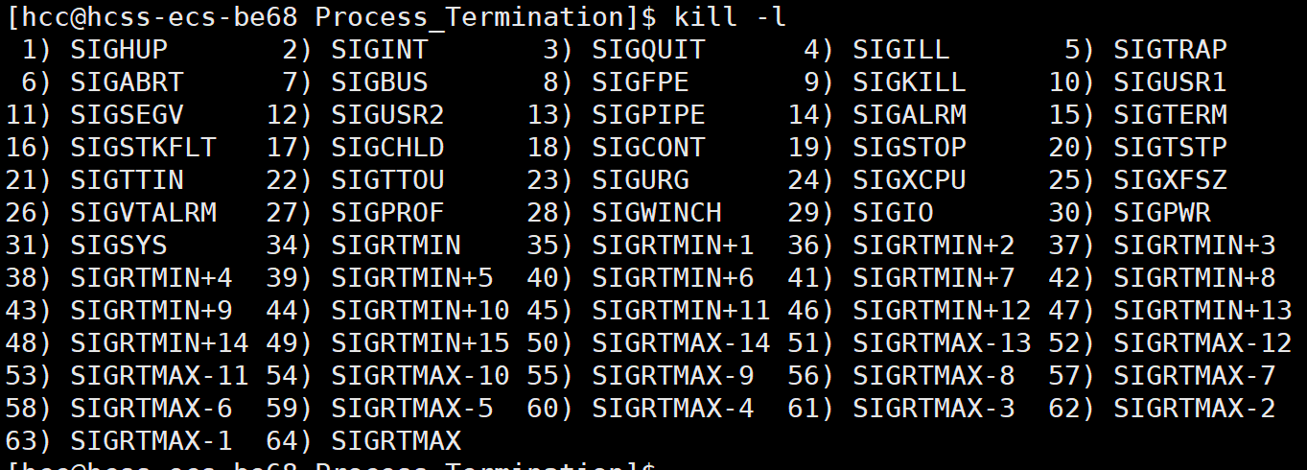Click the SIGRTMIN signal at 34
The height and width of the screenshot is (470, 1307).
[396, 245]
